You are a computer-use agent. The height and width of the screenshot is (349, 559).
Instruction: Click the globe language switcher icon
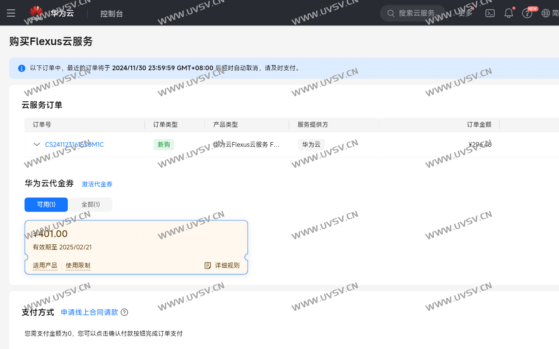[546, 13]
